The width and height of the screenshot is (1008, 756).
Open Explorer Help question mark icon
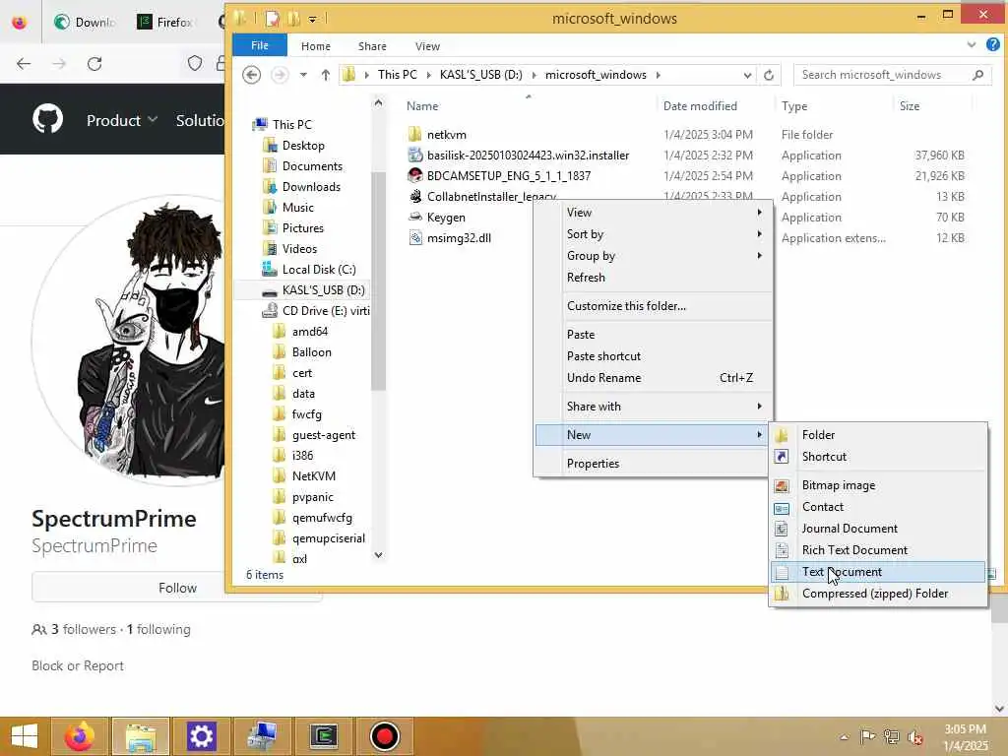[x=993, y=44]
